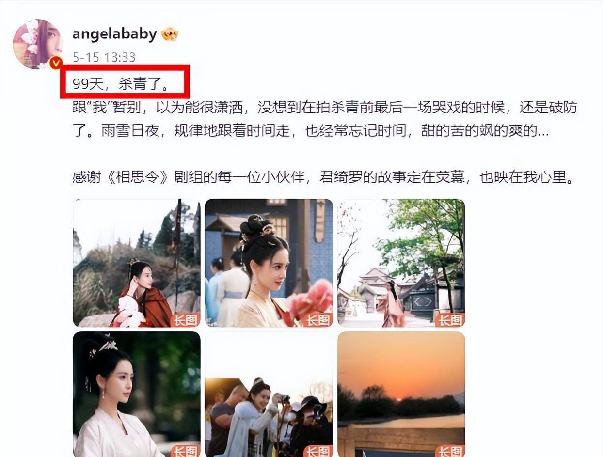
Task: Open photo of woman holding pink flower
Action: [x=269, y=263]
